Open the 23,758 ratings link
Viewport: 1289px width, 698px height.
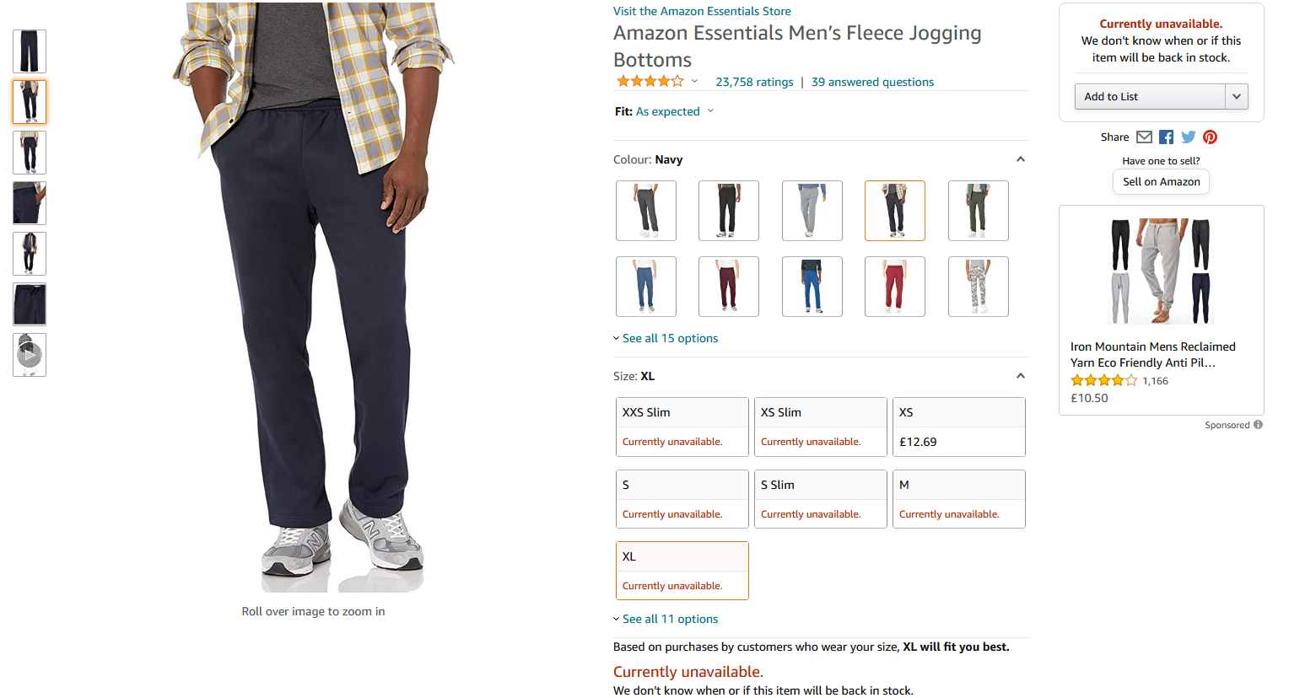[754, 82]
